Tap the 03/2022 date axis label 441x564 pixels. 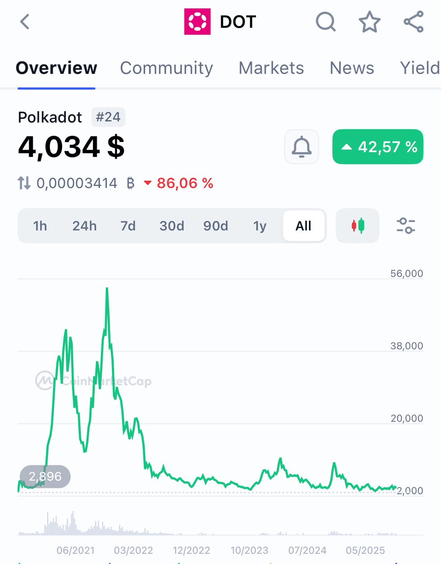133,550
